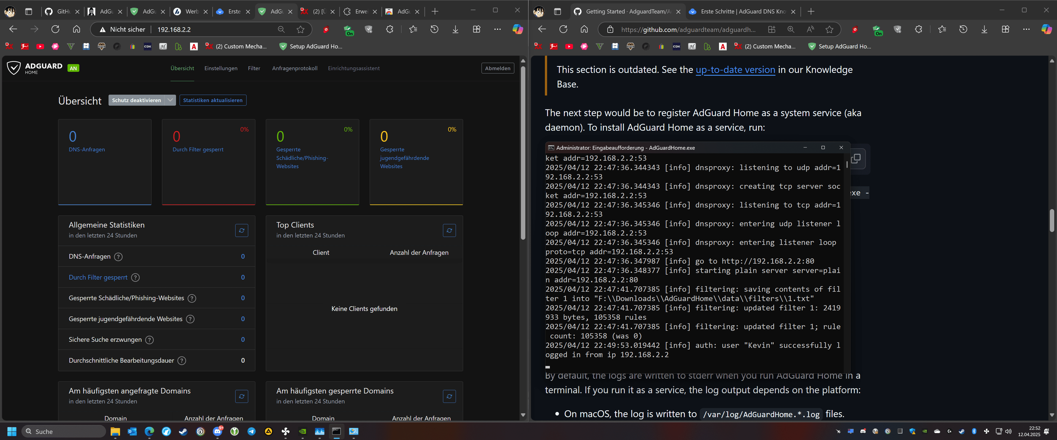This screenshot has width=1057, height=440.
Task: Follow the up-to-date version link
Action: tap(735, 70)
